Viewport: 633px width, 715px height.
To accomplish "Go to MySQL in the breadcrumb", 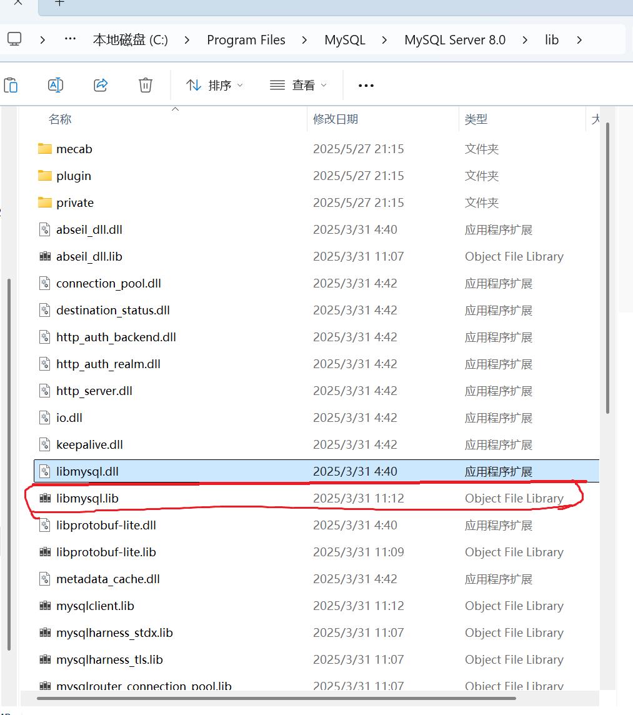I will pyautogui.click(x=345, y=40).
